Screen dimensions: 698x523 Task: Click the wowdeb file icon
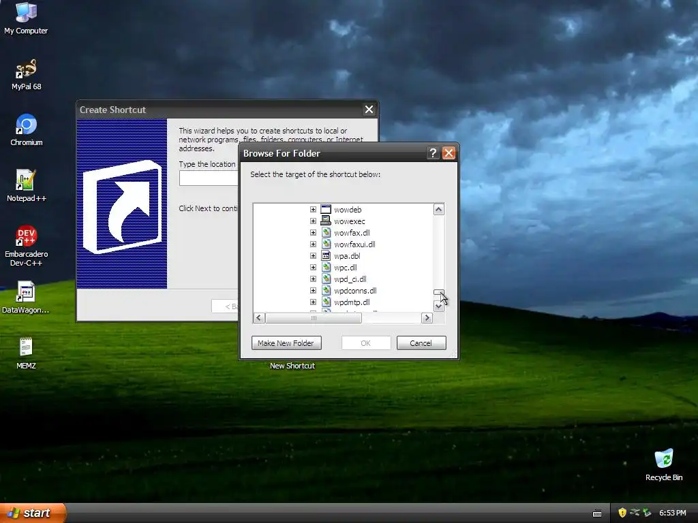(326, 210)
